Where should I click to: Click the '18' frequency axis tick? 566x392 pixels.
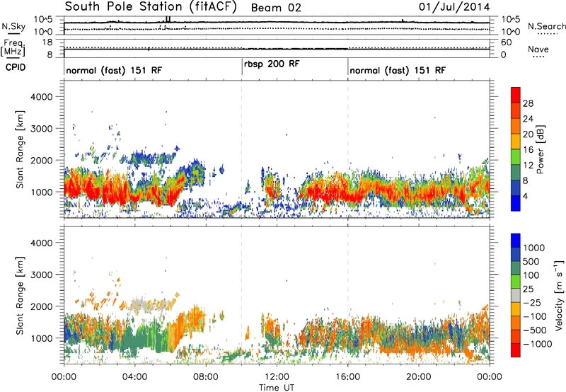click(47, 42)
